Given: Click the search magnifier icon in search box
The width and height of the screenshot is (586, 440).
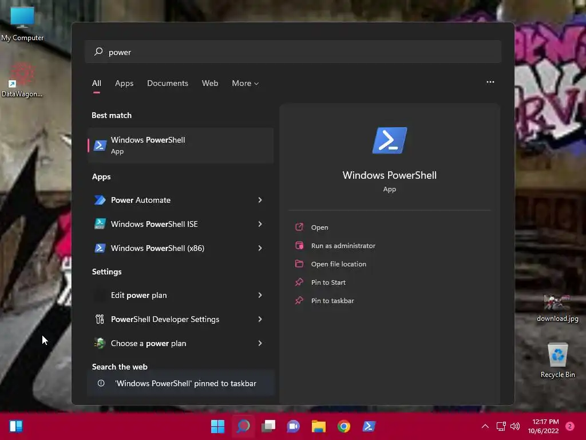Looking at the screenshot, I should pyautogui.click(x=98, y=52).
